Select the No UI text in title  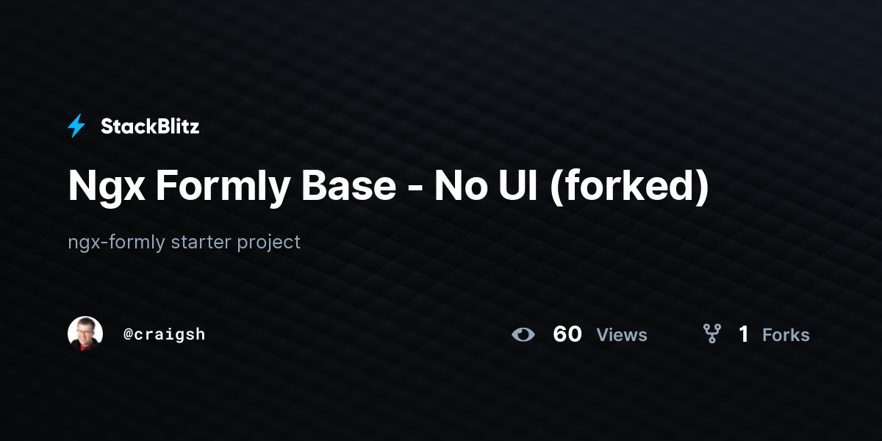point(485,186)
